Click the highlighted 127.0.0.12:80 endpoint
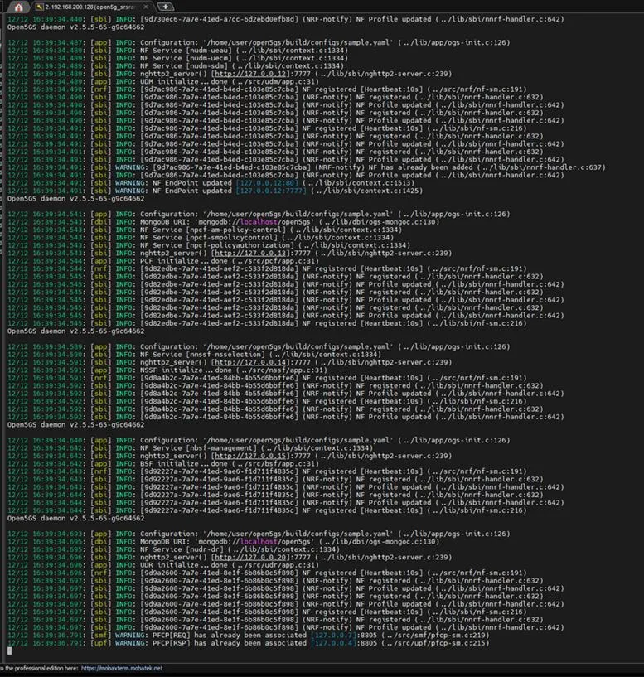 point(267,183)
